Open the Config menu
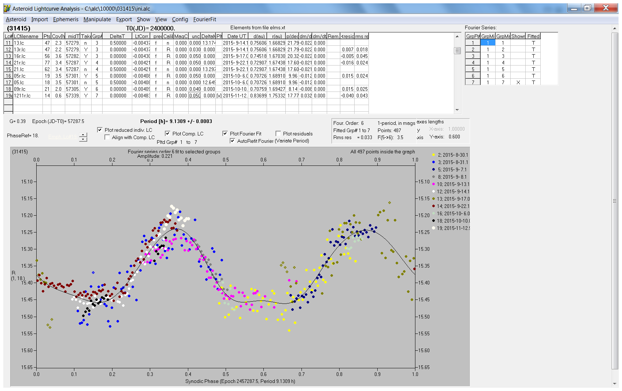The image size is (622, 391). 180,19
